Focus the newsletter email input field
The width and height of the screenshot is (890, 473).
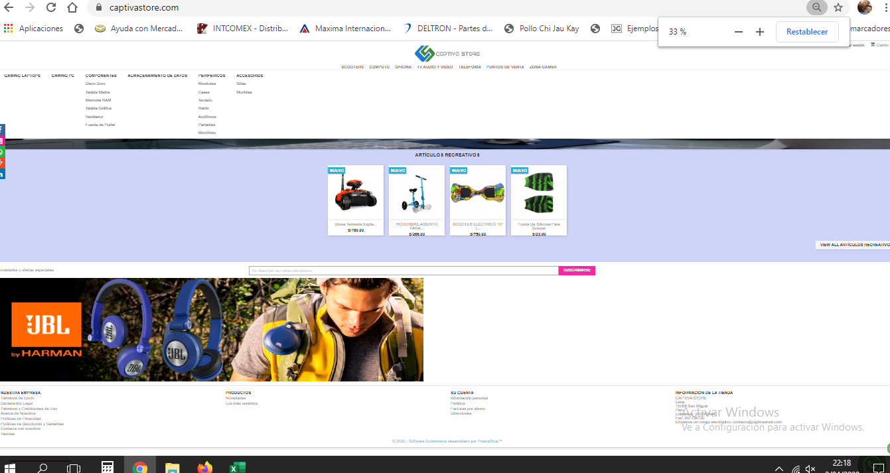[x=404, y=271]
